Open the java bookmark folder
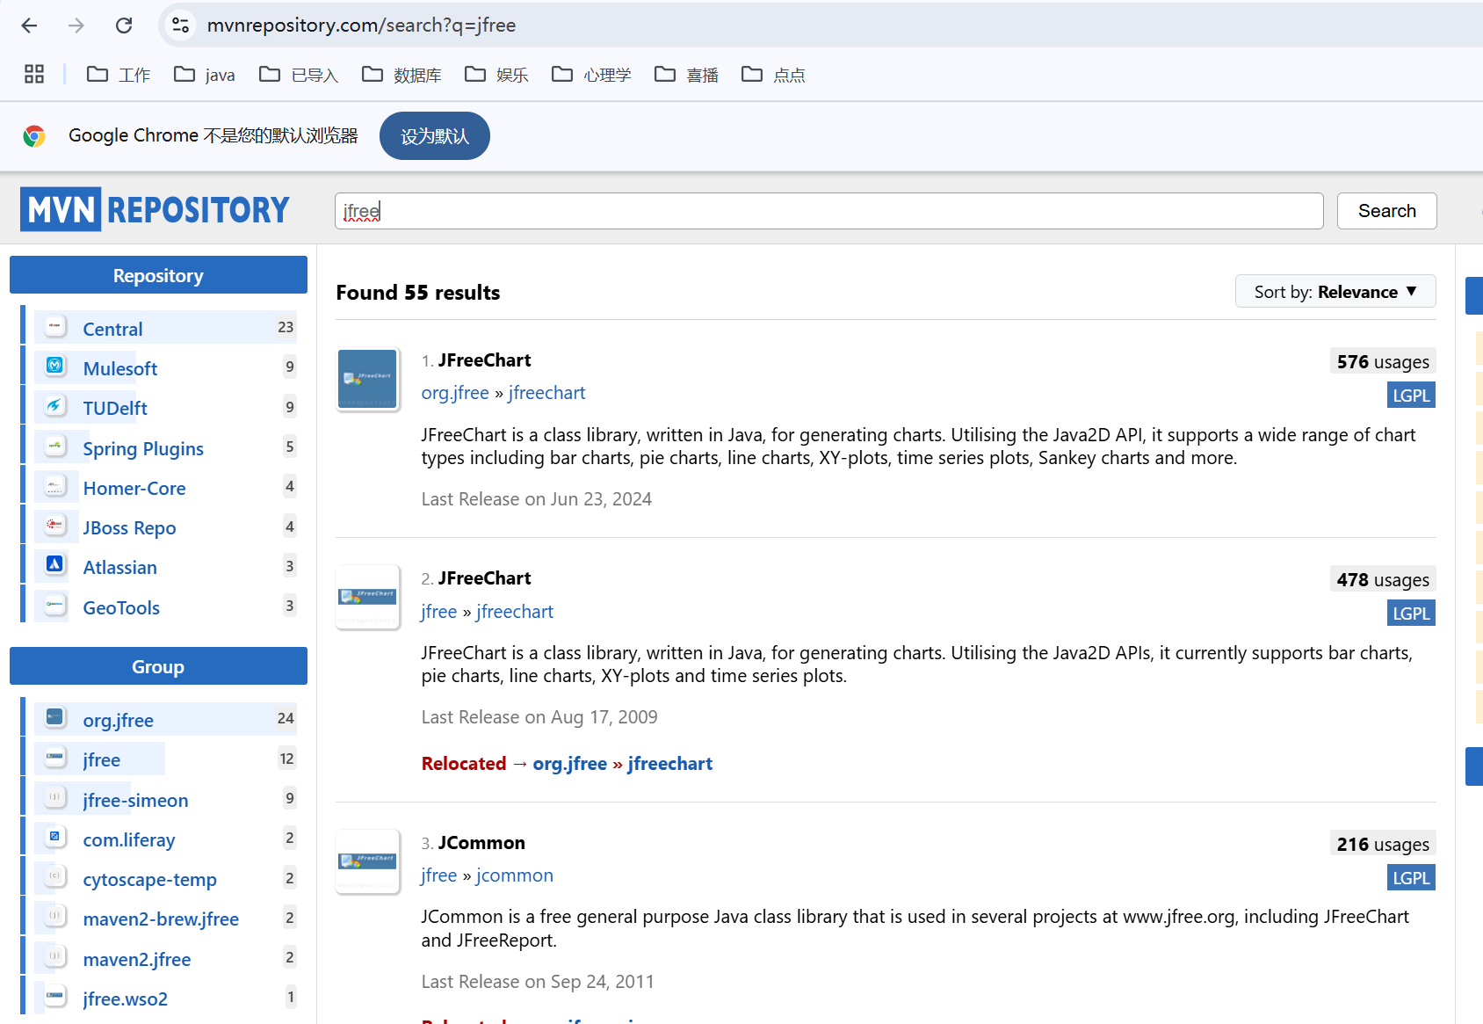 point(205,75)
